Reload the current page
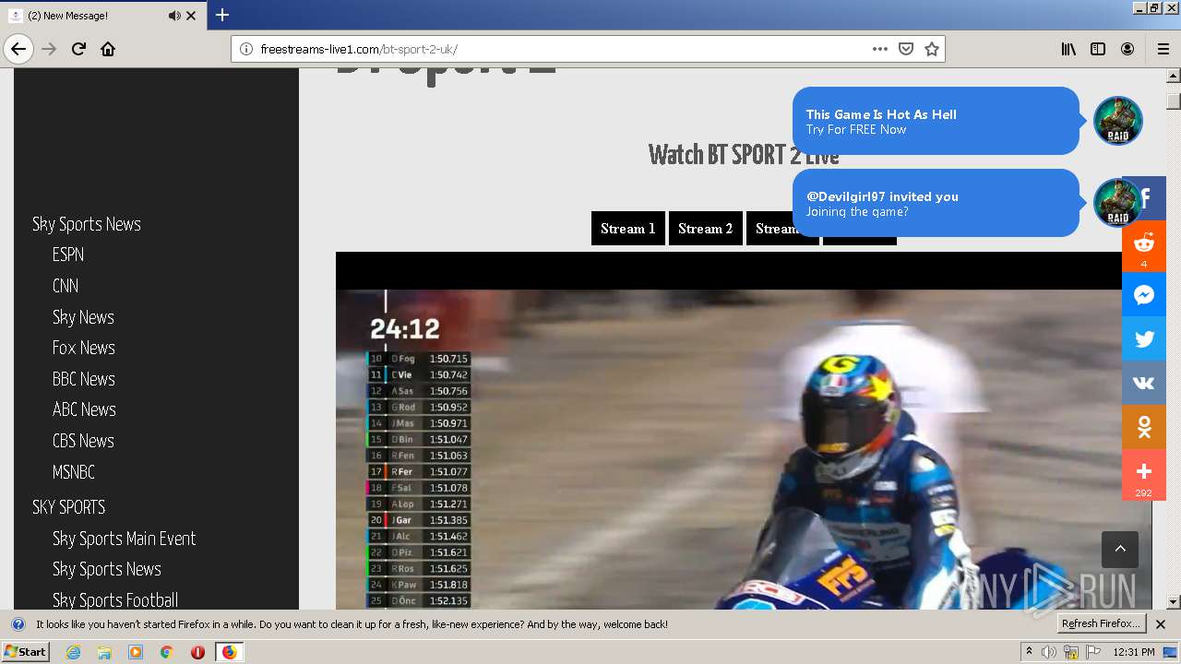 pos(78,49)
